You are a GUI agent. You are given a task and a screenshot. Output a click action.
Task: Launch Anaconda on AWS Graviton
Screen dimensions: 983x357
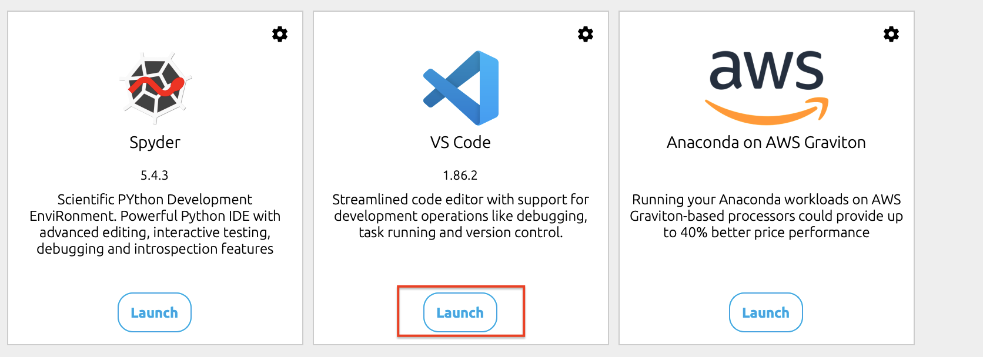click(766, 312)
